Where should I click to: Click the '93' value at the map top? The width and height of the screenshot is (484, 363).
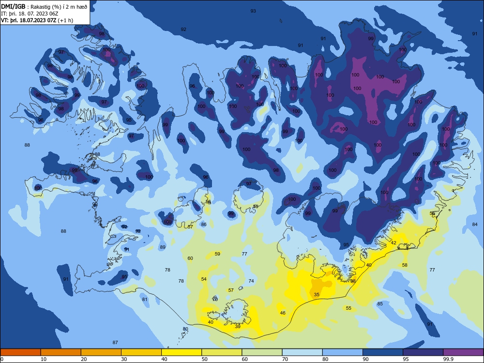click(x=253, y=11)
